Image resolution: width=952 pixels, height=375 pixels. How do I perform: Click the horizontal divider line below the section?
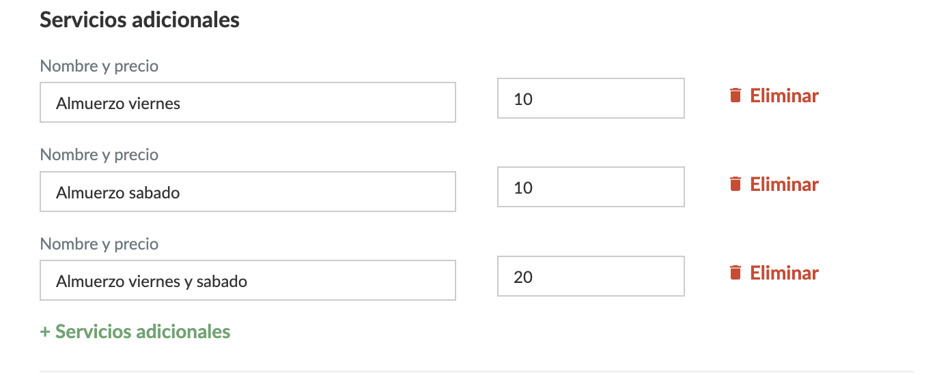(476, 372)
